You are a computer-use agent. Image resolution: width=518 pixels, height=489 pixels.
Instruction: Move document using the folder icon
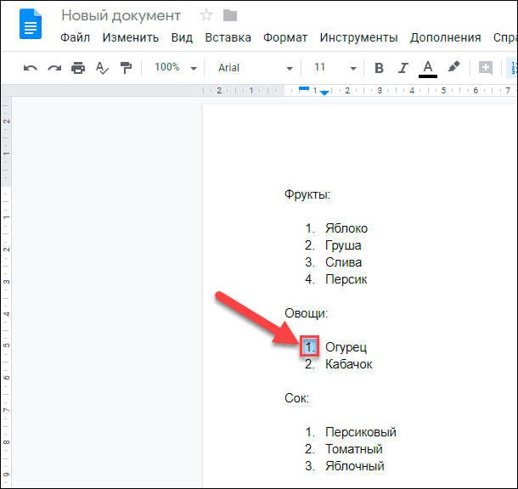pyautogui.click(x=230, y=15)
